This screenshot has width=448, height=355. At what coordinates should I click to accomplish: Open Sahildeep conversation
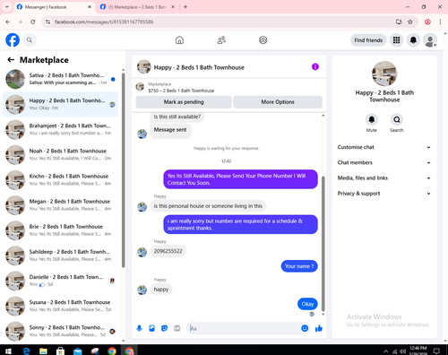coord(60,255)
